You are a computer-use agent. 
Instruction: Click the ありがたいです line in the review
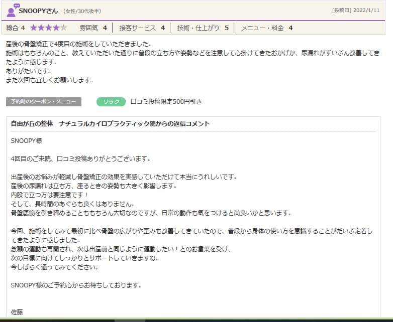coord(23,71)
